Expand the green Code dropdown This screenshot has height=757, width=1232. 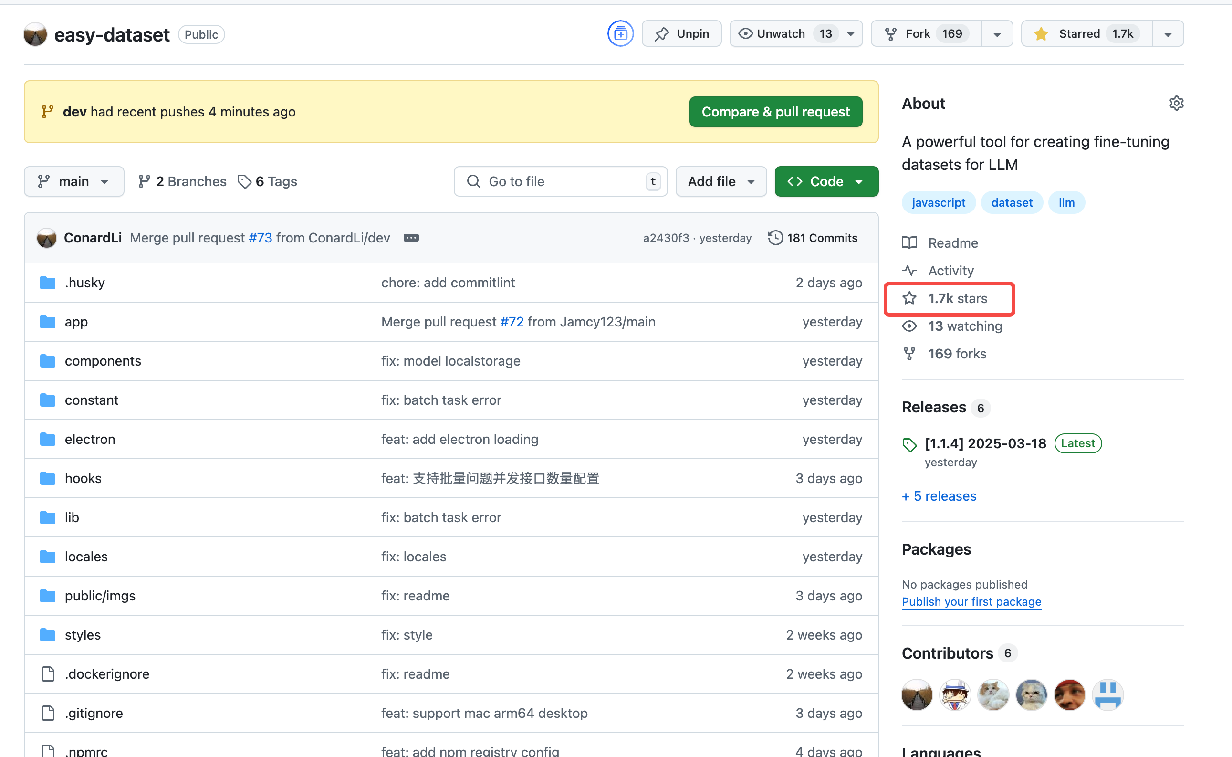(x=860, y=181)
